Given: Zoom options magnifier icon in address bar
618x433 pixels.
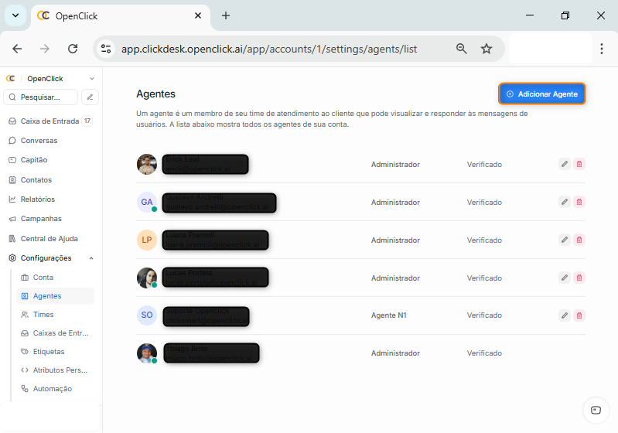Looking at the screenshot, I should pyautogui.click(x=462, y=49).
